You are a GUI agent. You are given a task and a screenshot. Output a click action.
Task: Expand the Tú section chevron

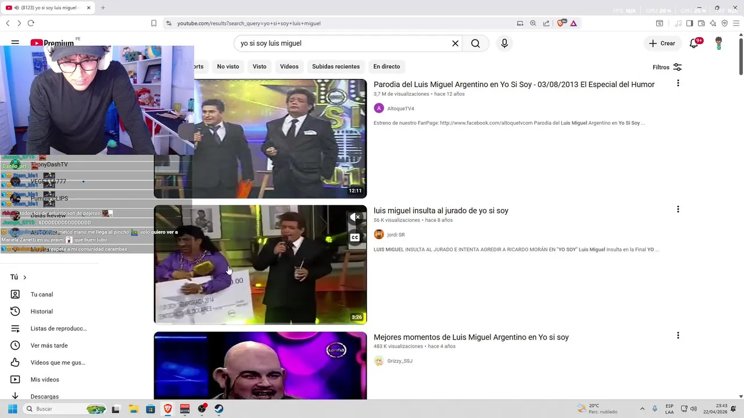pyautogui.click(x=24, y=278)
